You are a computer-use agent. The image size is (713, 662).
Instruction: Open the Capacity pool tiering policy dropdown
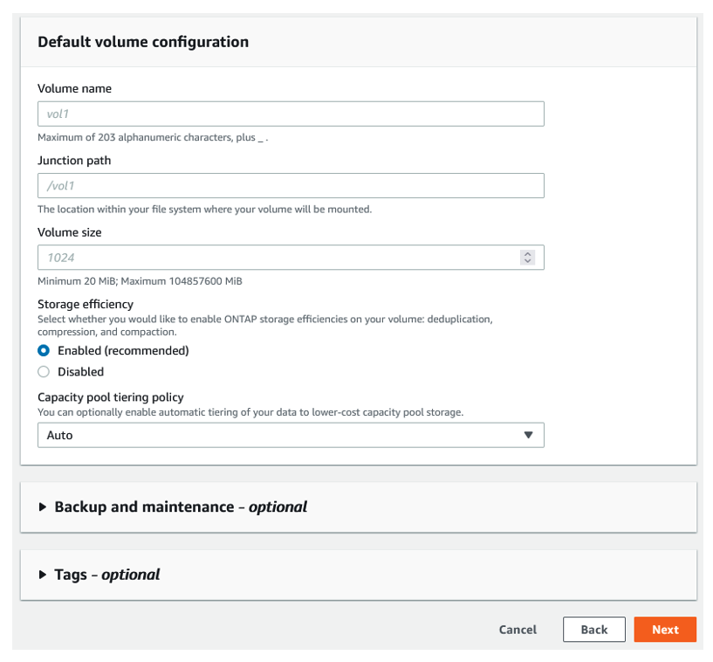pos(291,435)
